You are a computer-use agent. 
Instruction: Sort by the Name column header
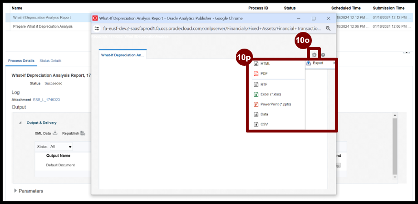[17, 8]
